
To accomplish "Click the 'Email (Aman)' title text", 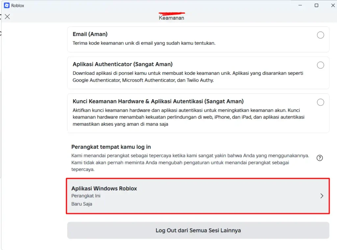I will [90, 34].
